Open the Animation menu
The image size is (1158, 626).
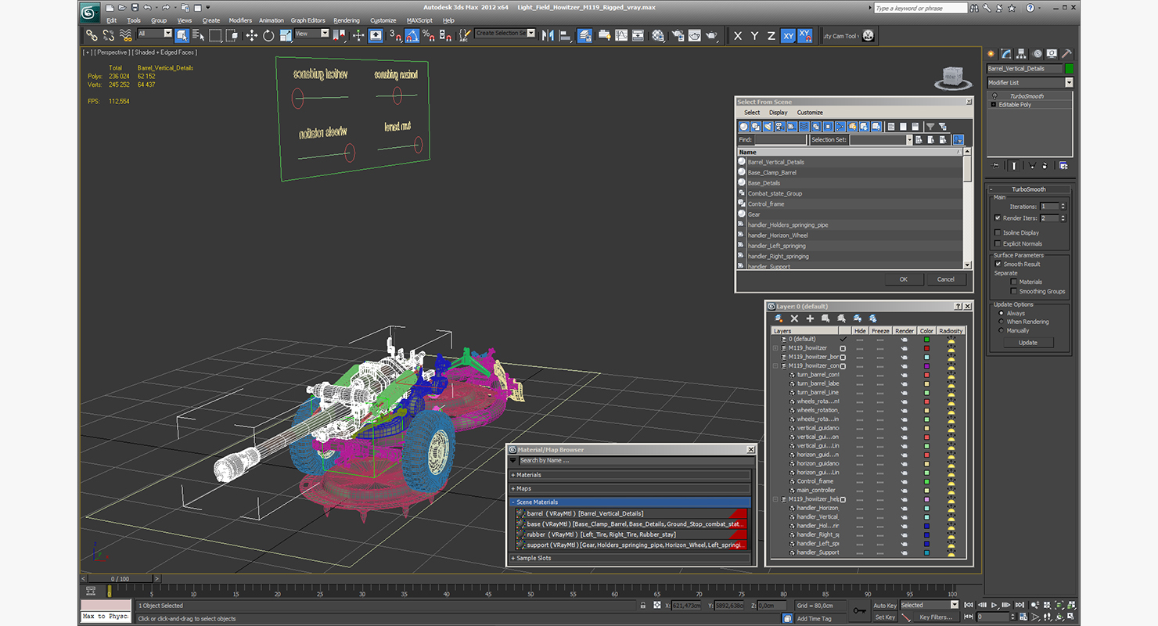(272, 20)
